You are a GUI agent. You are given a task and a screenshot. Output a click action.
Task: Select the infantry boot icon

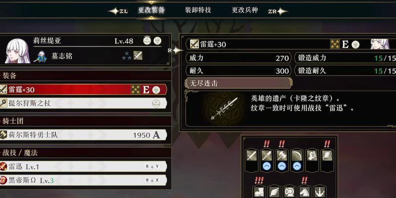coord(259,192)
